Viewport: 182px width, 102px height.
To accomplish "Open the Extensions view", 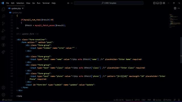I will click(3, 38).
